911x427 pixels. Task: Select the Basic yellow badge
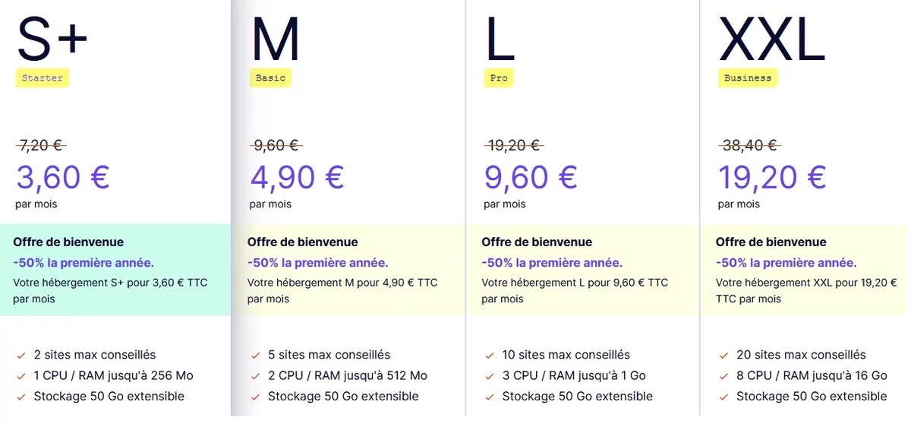pos(270,77)
